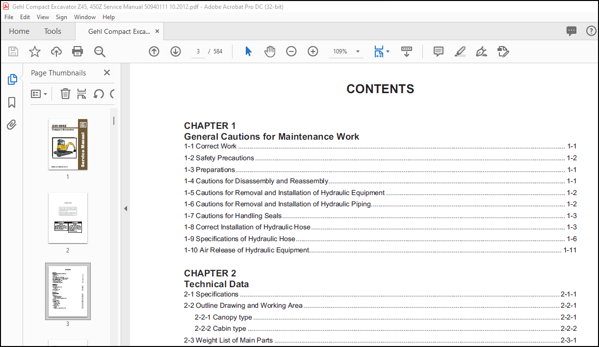Open the 1-2 Safety Precautions entry
The width and height of the screenshot is (599, 347).
pyautogui.click(x=380, y=158)
